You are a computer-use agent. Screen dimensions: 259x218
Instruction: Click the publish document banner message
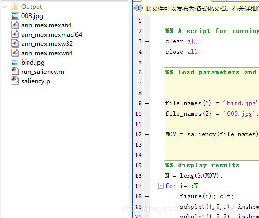tap(202, 9)
